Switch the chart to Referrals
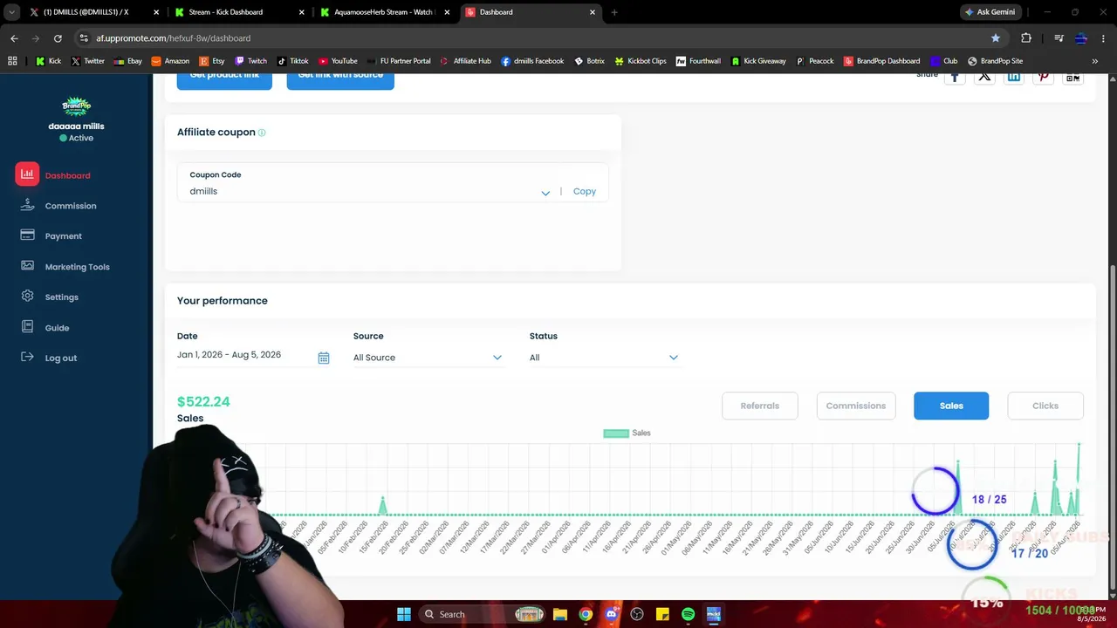 760,406
